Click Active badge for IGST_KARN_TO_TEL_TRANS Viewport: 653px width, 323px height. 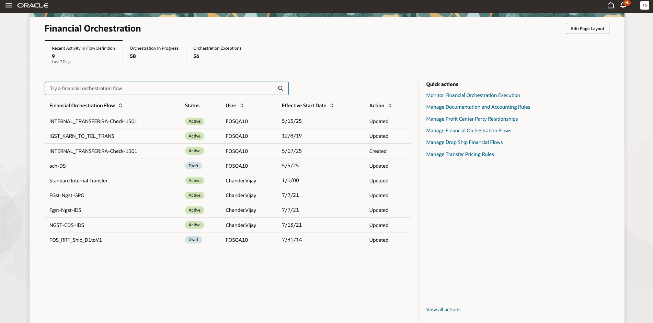pos(194,136)
